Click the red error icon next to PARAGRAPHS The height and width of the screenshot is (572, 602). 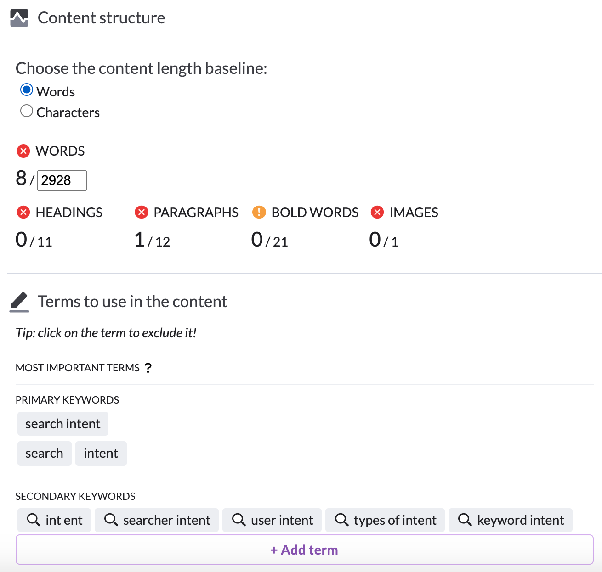tap(142, 212)
